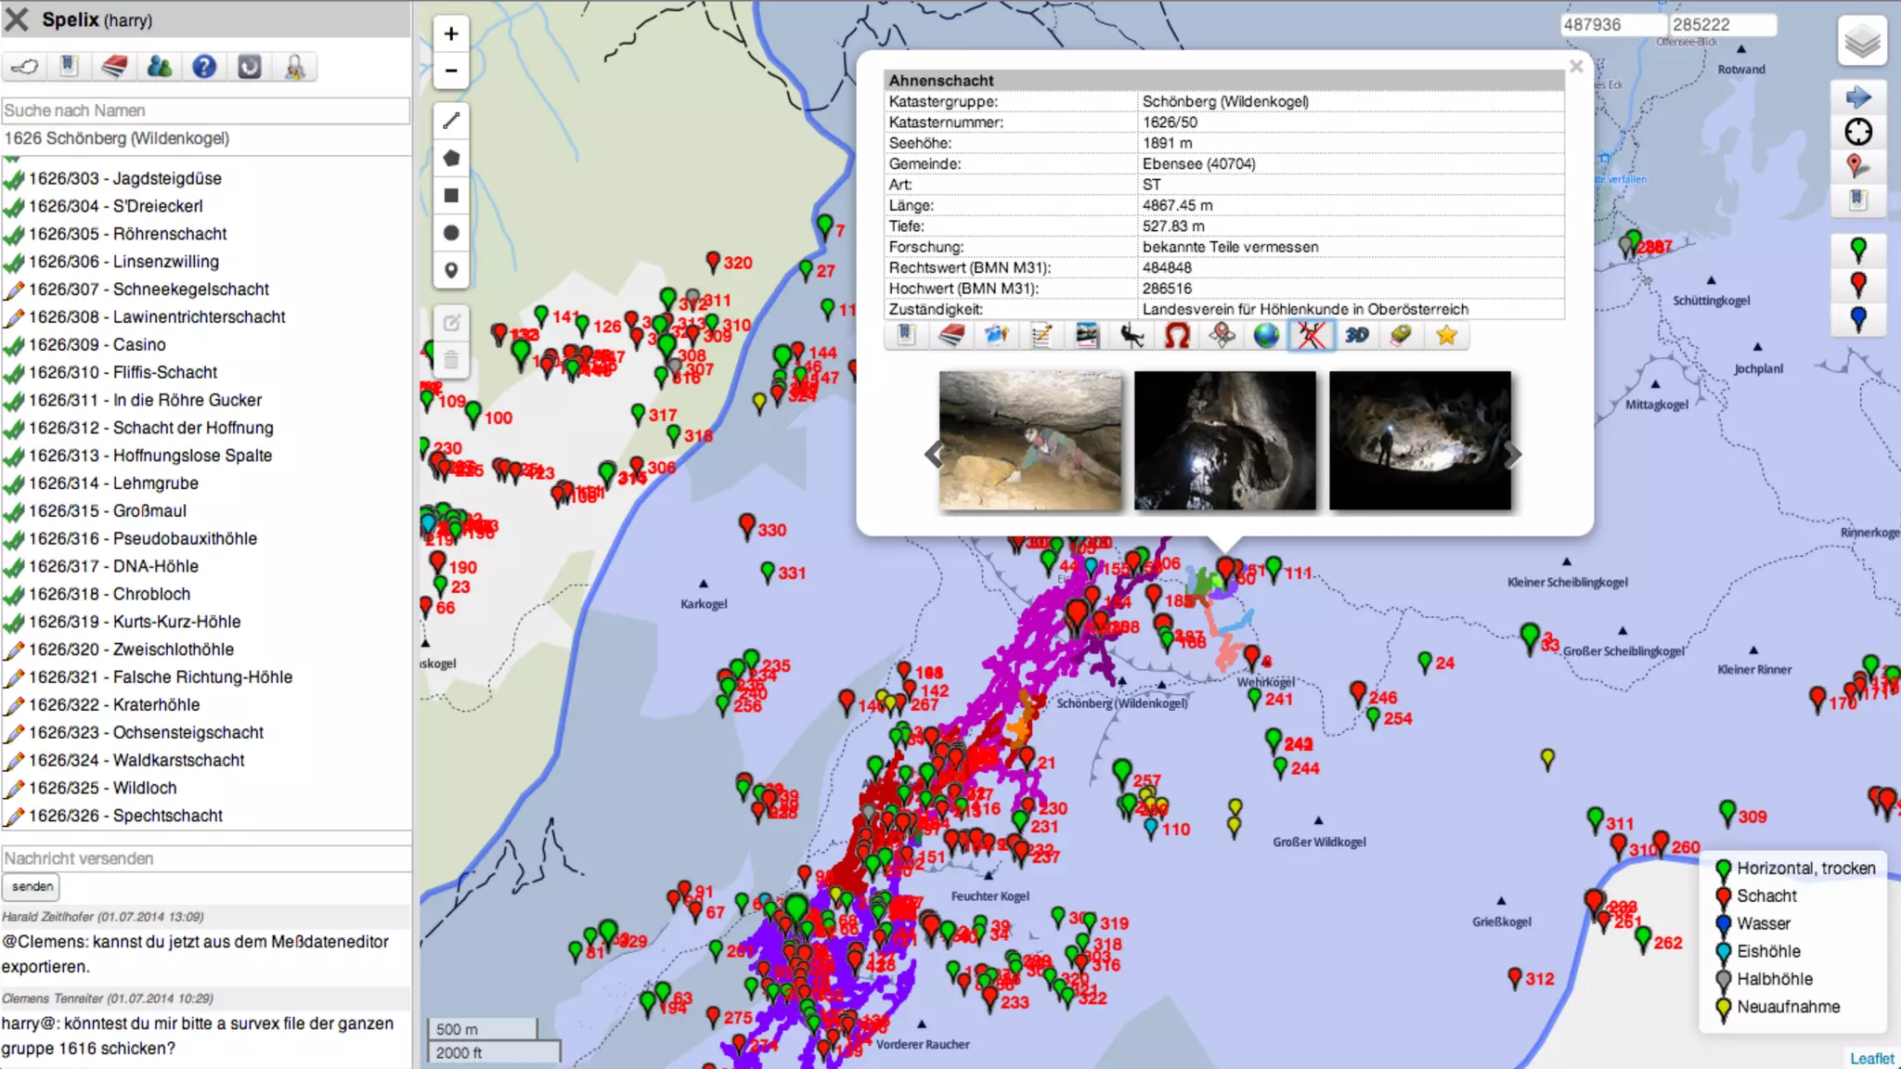Select 1626/303 - Jagdsteigdüse in list
Viewport: 1901px width, 1069px height.
point(124,178)
